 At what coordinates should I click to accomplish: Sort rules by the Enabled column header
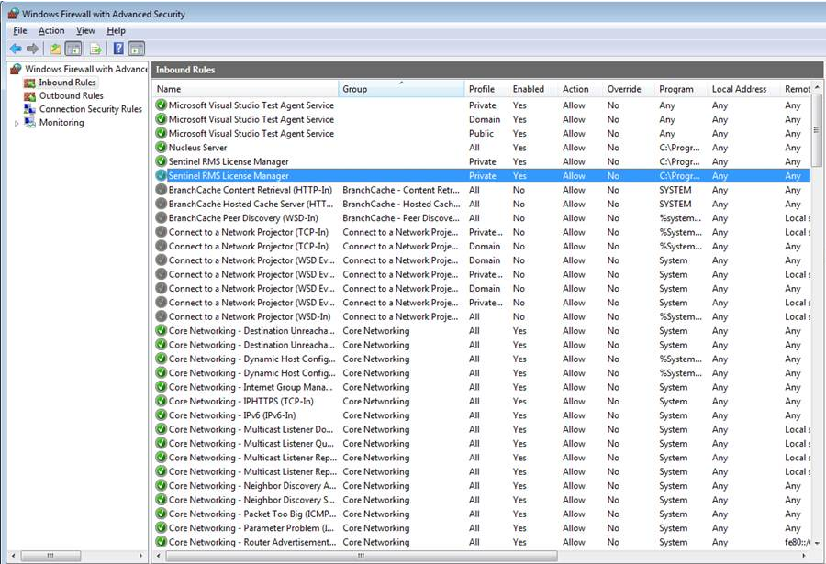click(x=528, y=89)
